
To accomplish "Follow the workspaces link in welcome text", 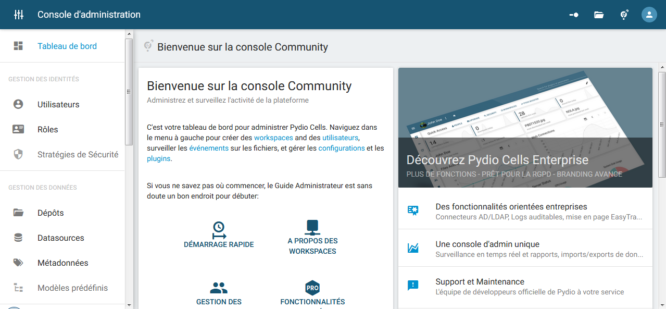I will click(x=273, y=138).
